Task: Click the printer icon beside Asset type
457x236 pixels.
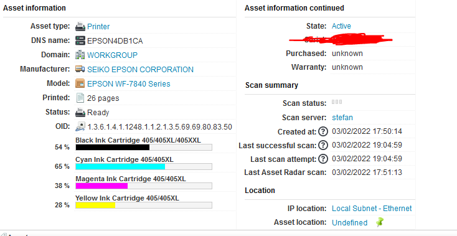Action: (80, 27)
